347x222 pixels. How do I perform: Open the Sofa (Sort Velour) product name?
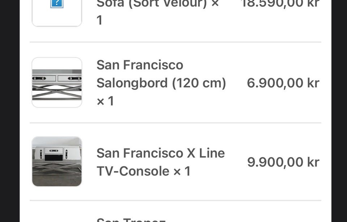point(152,4)
